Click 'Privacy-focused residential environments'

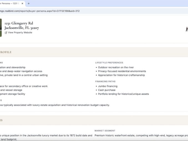tap(122, 71)
